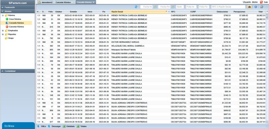Click the Grupo folder icon
Image resolution: width=269 pixels, height=129 pixels.
(6, 38)
